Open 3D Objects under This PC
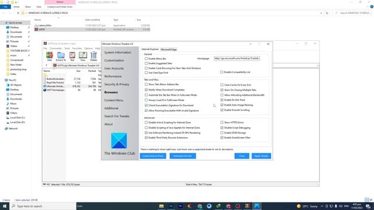 point(16,85)
